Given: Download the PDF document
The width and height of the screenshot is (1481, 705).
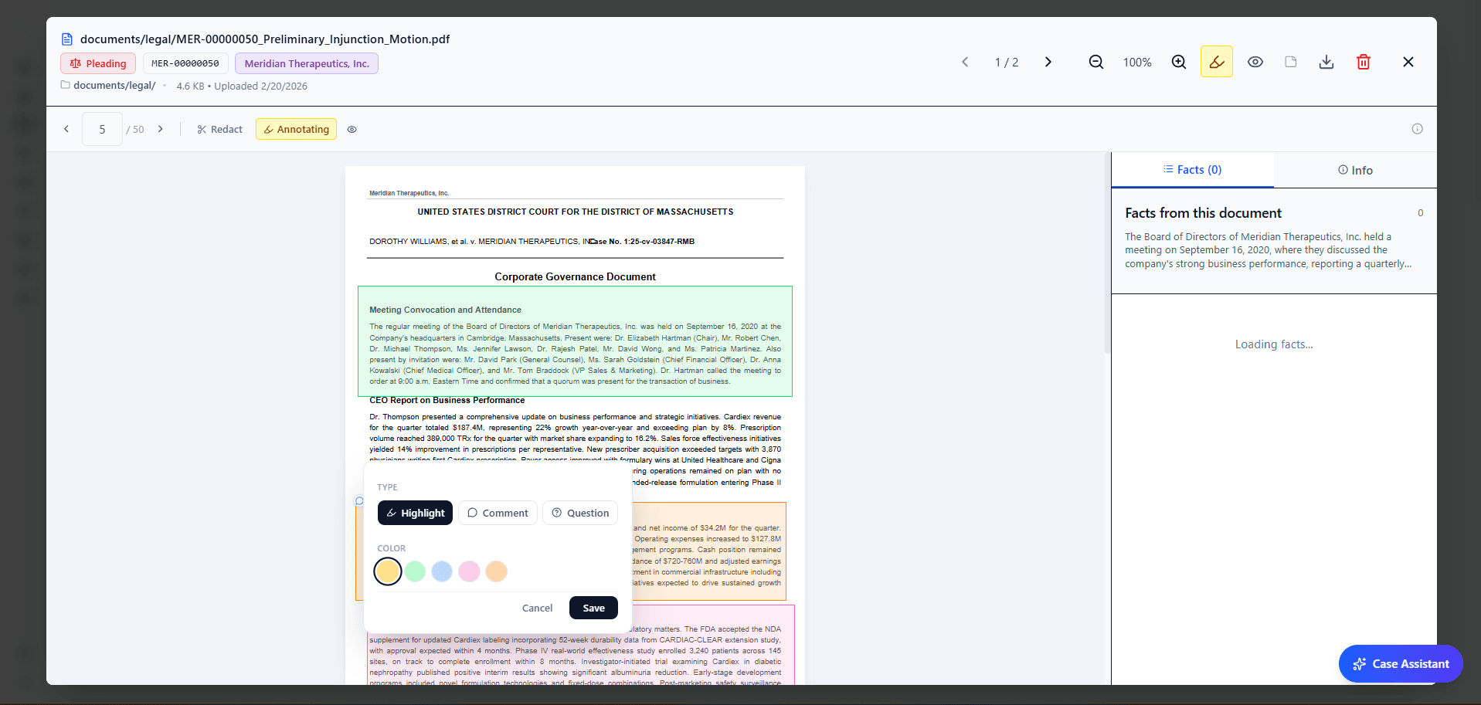Looking at the screenshot, I should pyautogui.click(x=1326, y=62).
